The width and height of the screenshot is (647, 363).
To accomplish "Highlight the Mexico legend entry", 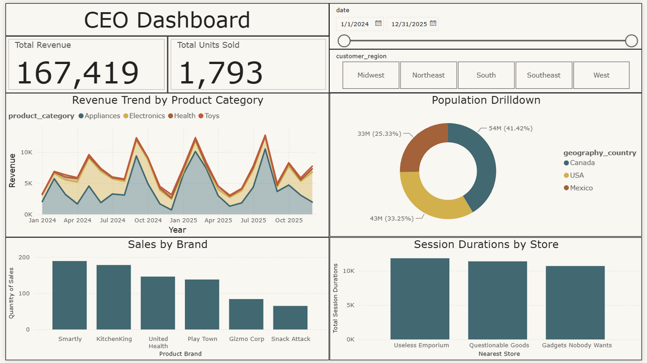I will pos(578,188).
